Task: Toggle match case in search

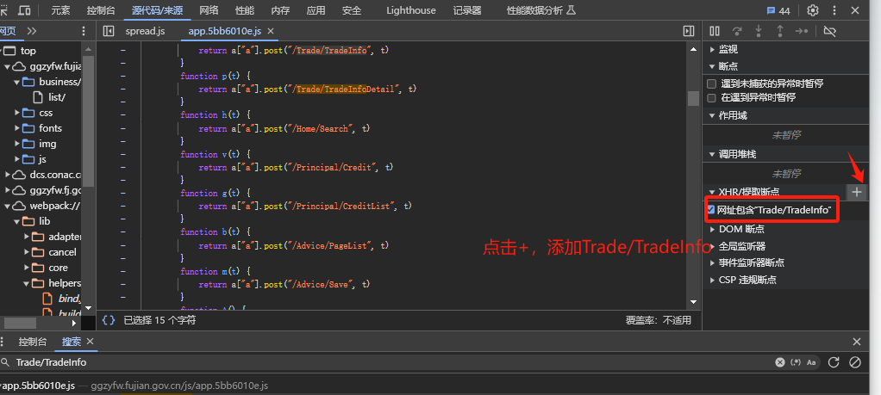Action: (x=811, y=362)
